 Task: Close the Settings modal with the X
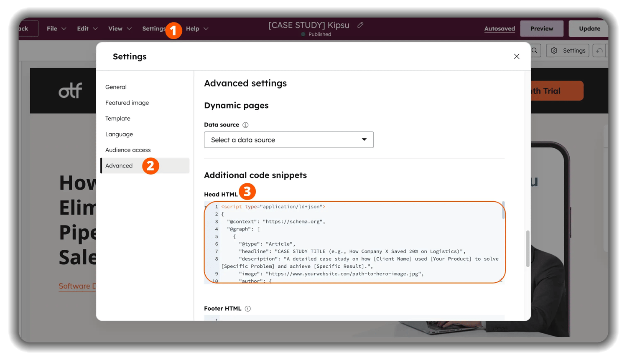click(x=516, y=56)
